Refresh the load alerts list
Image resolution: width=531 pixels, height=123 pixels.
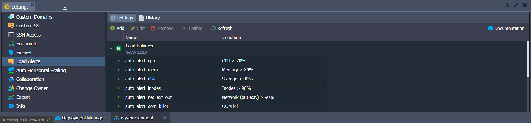coord(222,28)
